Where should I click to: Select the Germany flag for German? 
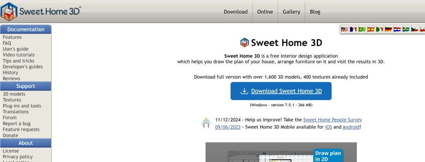click(x=388, y=29)
